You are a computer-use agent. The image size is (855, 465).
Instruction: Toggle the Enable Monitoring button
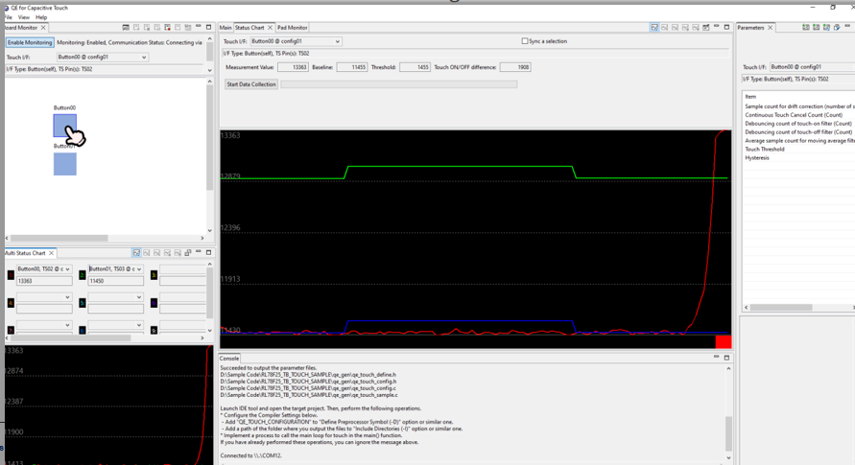(30, 43)
